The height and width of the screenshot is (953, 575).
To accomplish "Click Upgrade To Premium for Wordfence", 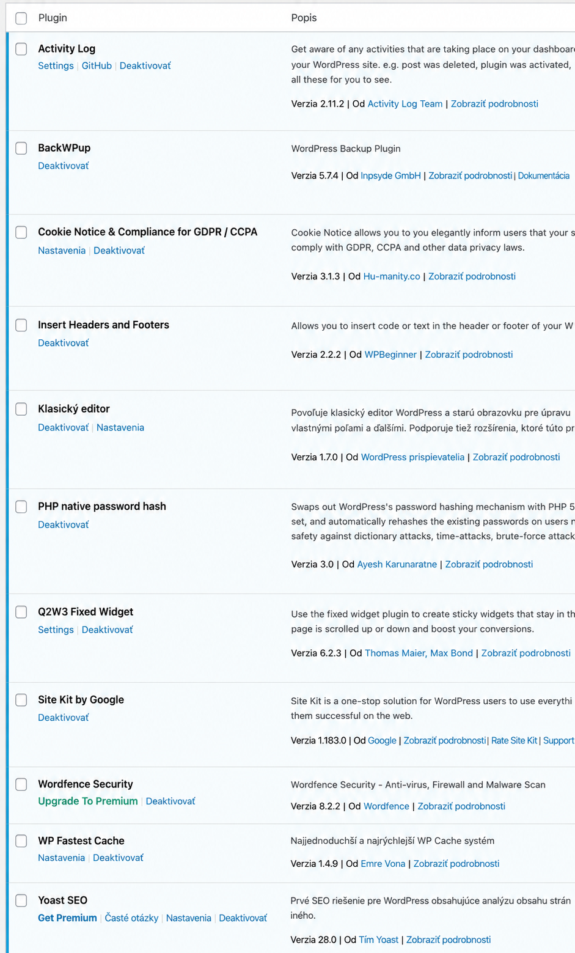I will 88,801.
